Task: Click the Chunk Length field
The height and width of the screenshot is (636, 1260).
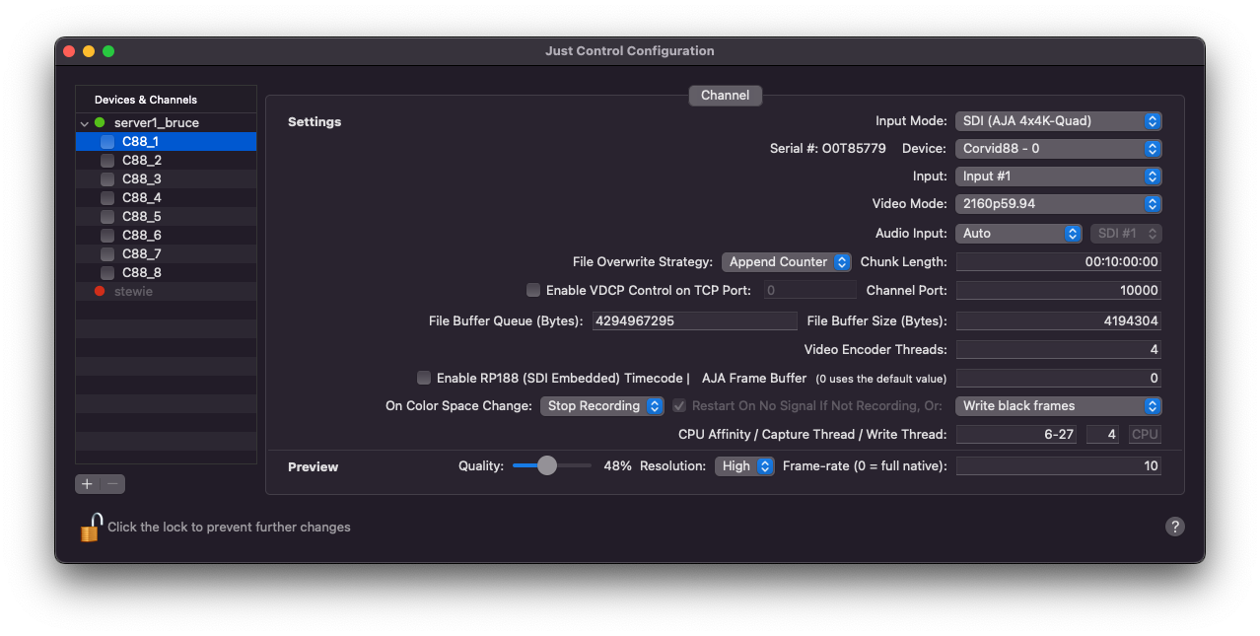Action: pos(1058,262)
